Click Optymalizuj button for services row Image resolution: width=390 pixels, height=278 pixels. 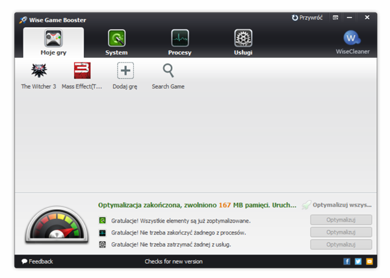[x=341, y=245]
